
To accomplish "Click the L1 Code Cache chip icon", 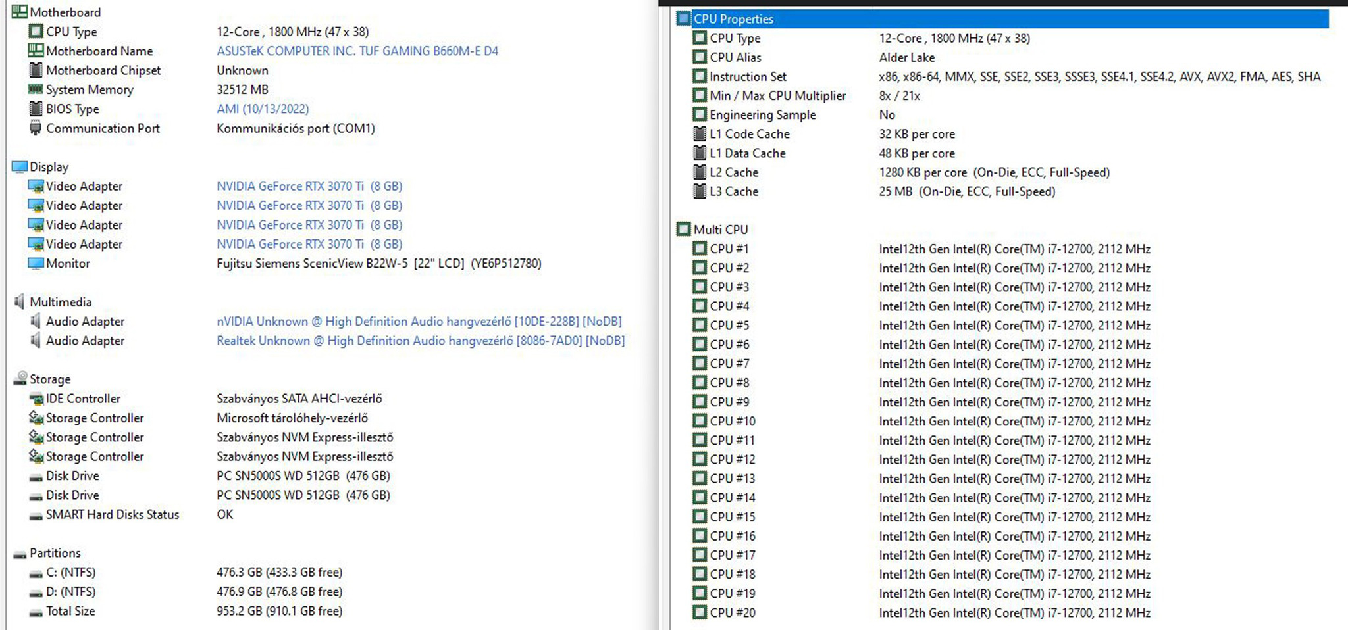I will (700, 133).
